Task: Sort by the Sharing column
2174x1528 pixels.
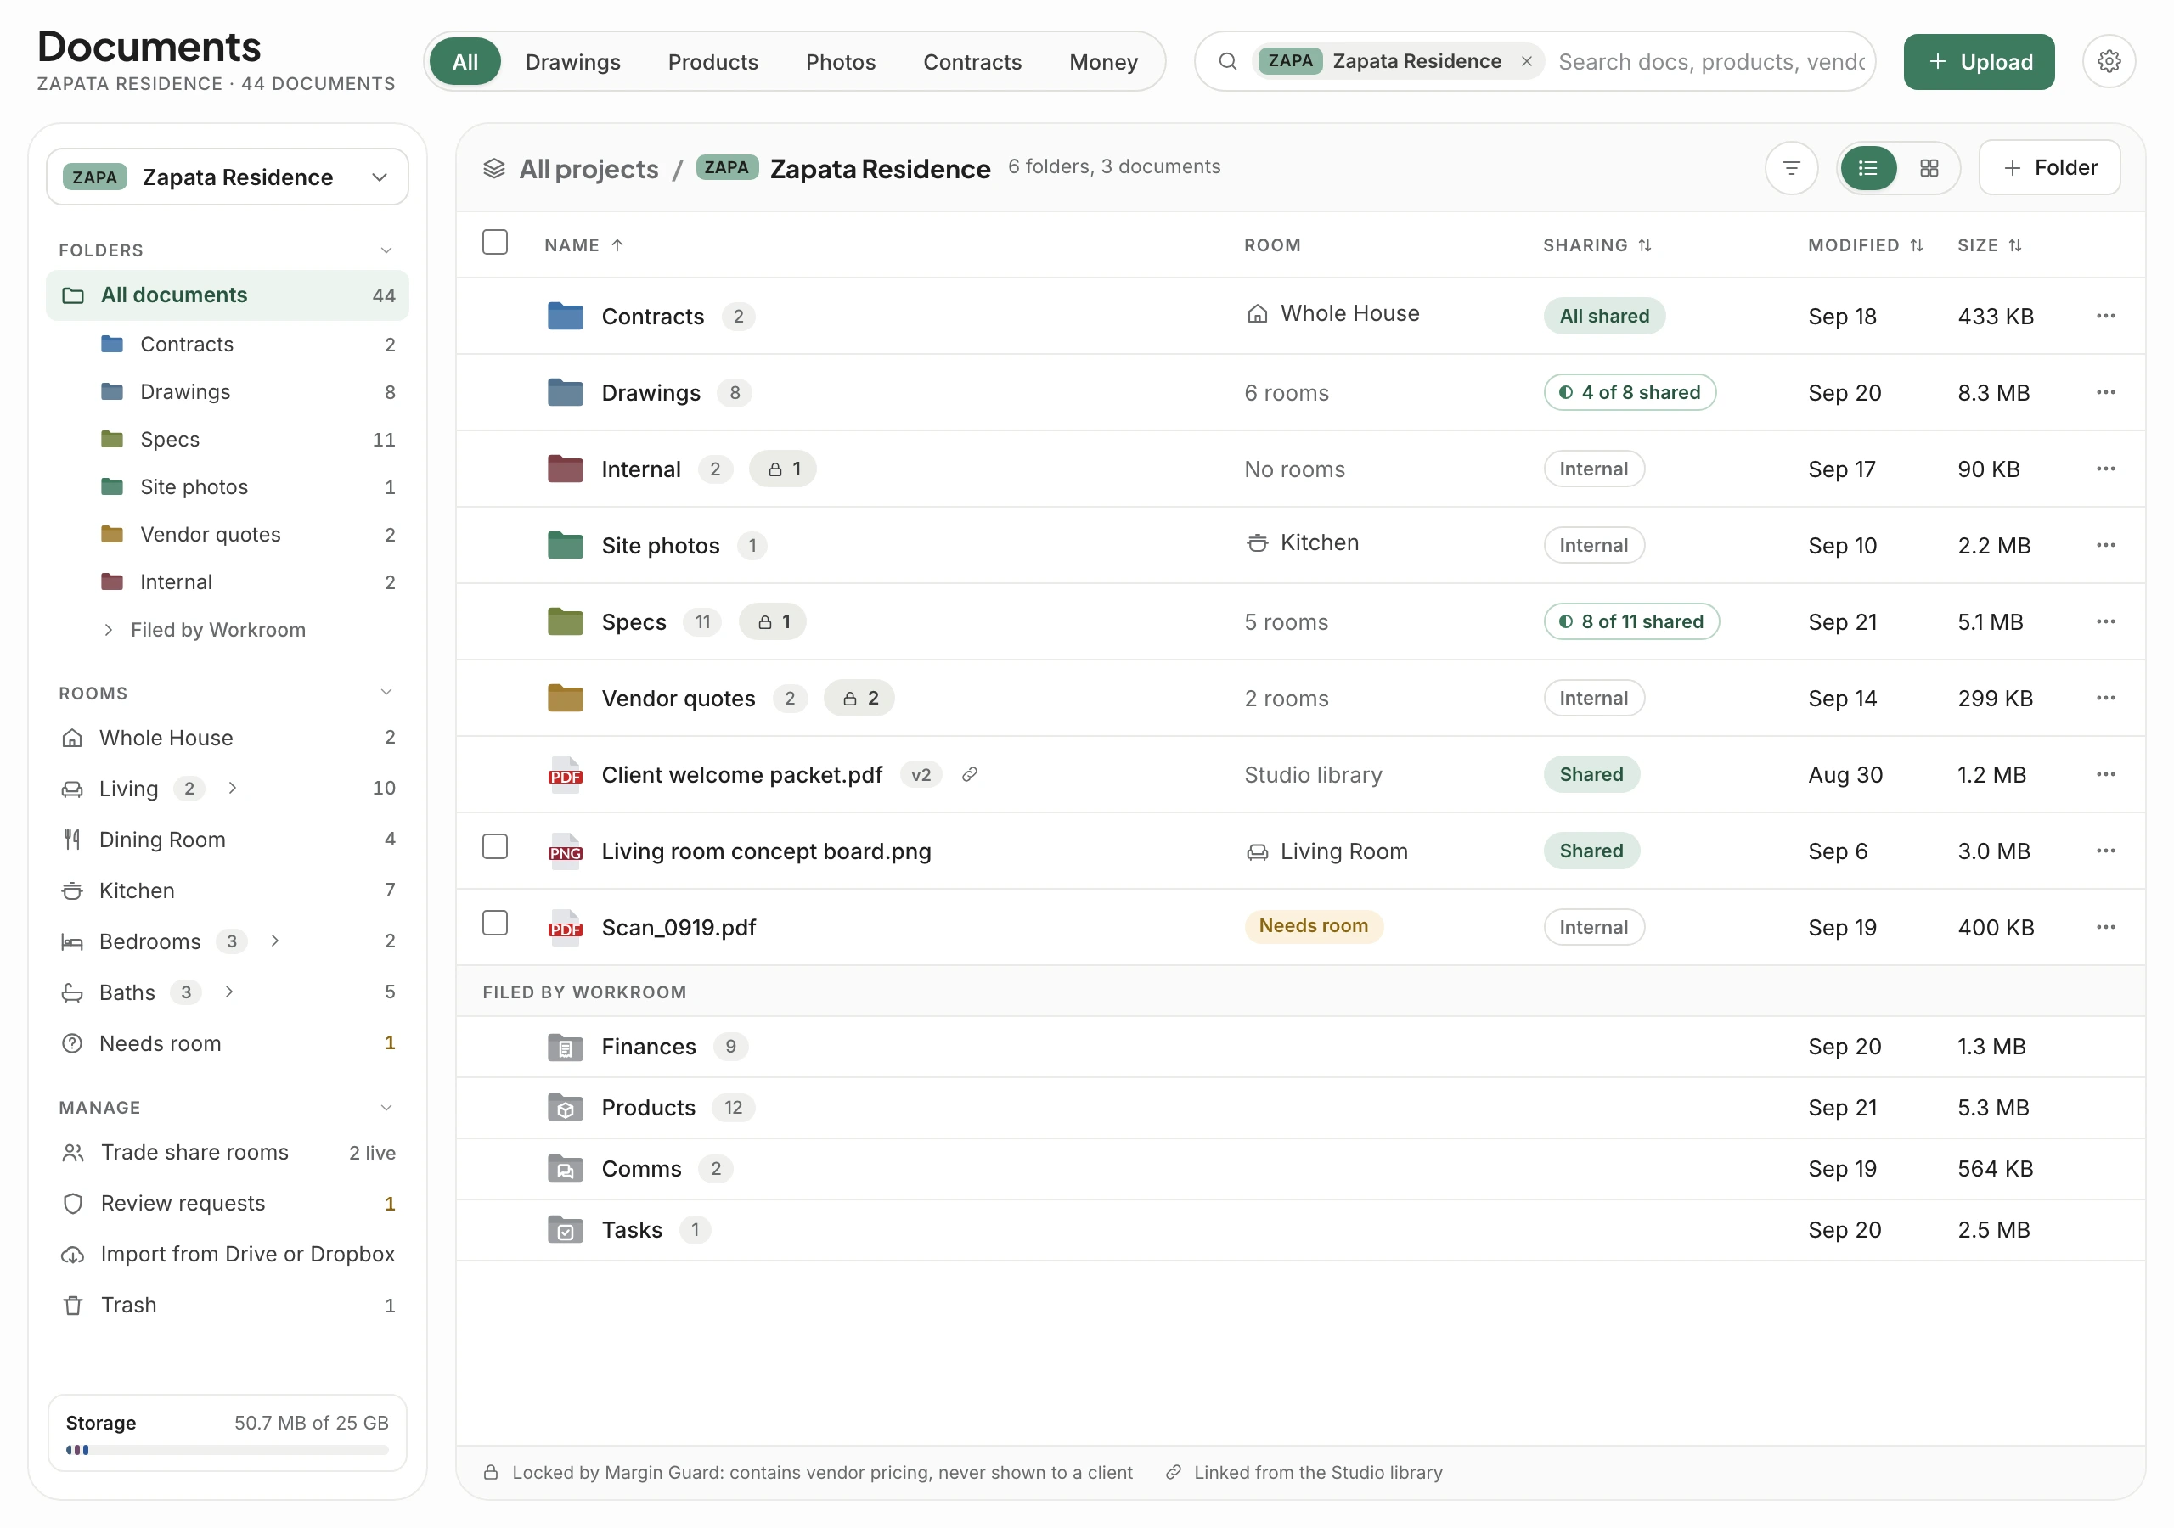Action: point(1597,245)
